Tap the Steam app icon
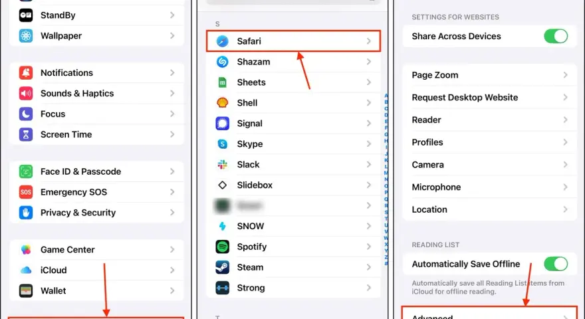This screenshot has height=319, width=585. 222,267
